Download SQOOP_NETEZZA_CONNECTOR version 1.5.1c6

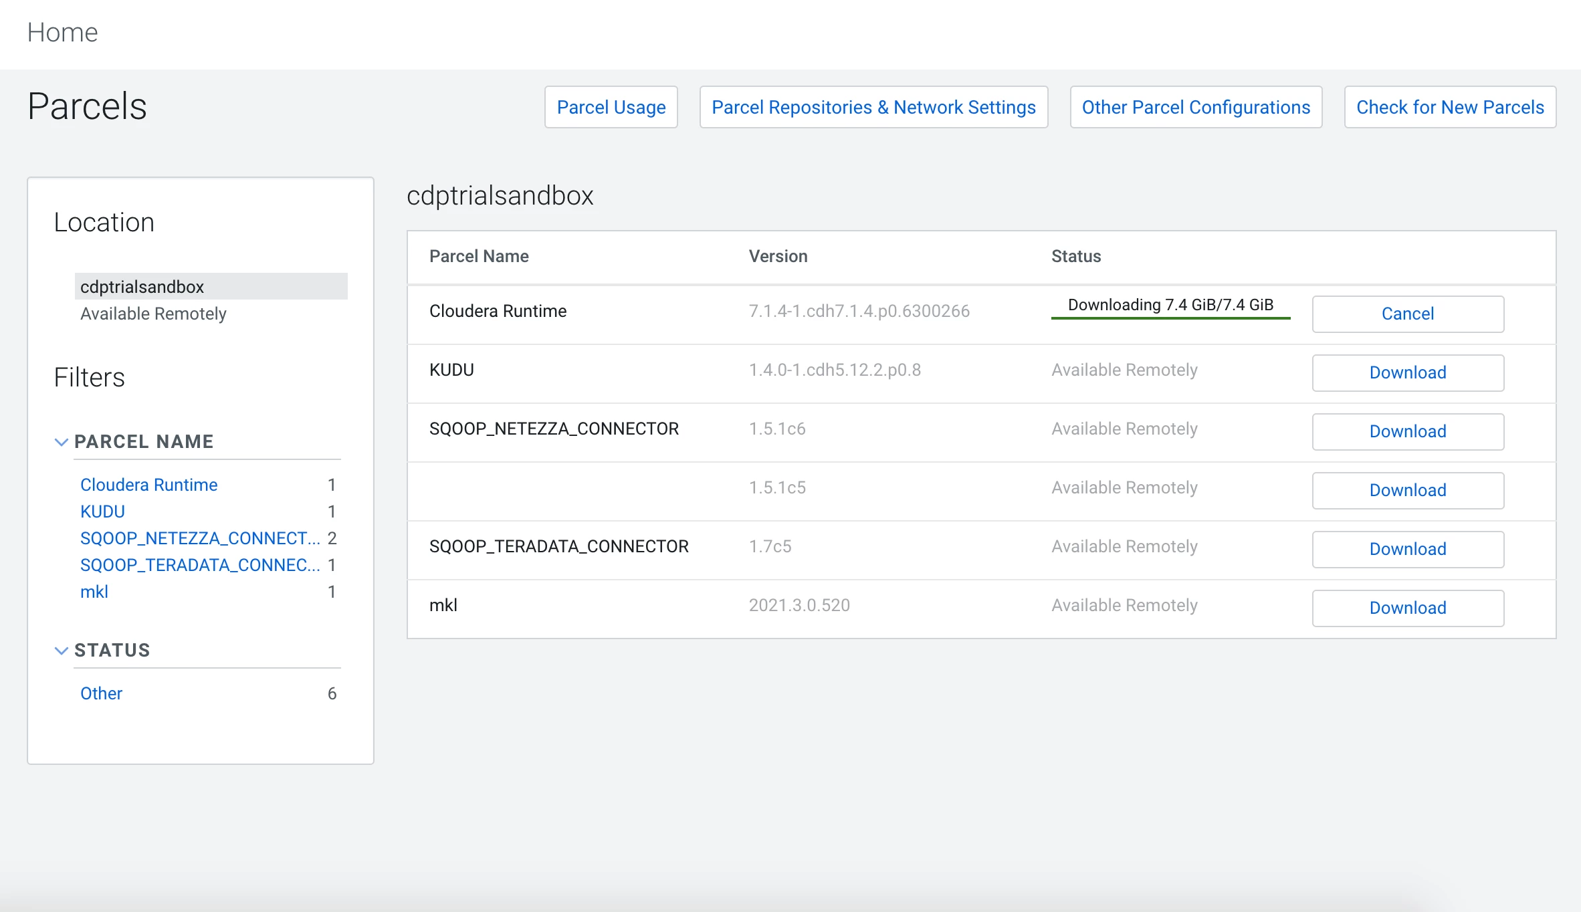1408,431
